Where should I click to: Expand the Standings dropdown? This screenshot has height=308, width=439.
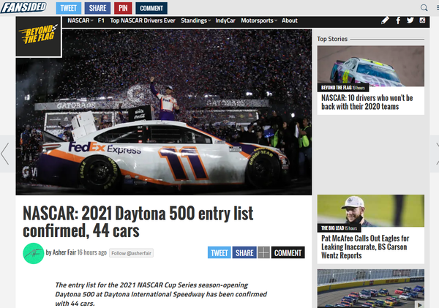195,20
